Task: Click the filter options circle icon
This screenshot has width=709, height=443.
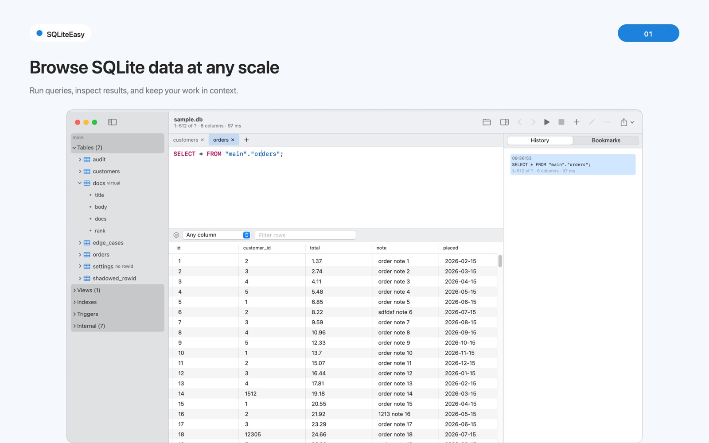Action: click(x=176, y=235)
